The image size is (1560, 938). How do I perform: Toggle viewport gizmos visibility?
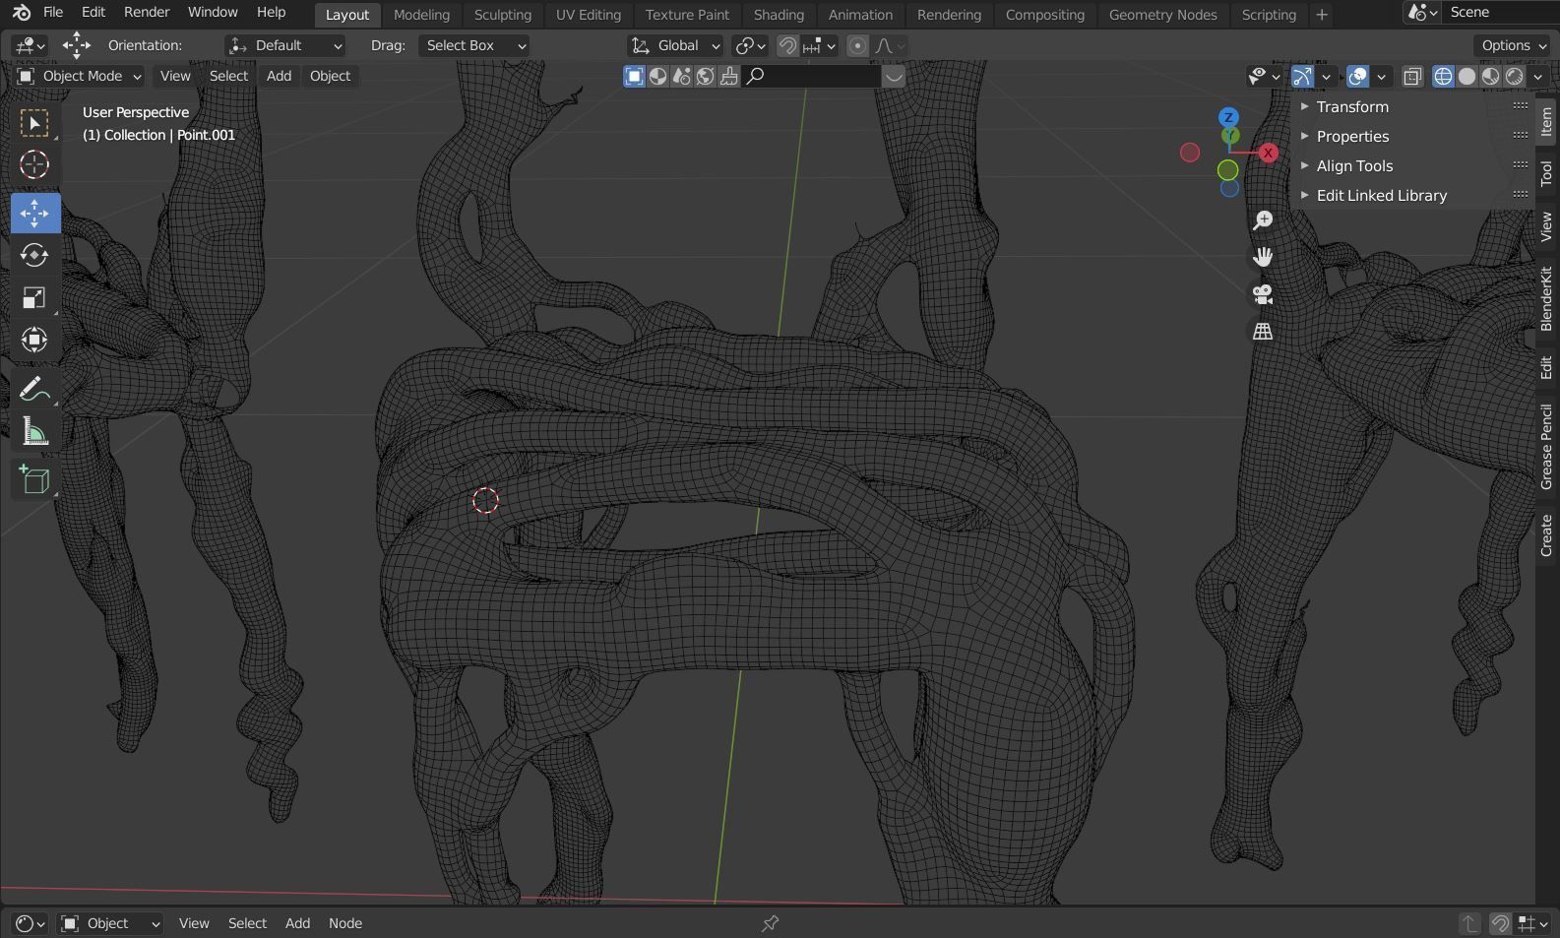click(x=1302, y=77)
